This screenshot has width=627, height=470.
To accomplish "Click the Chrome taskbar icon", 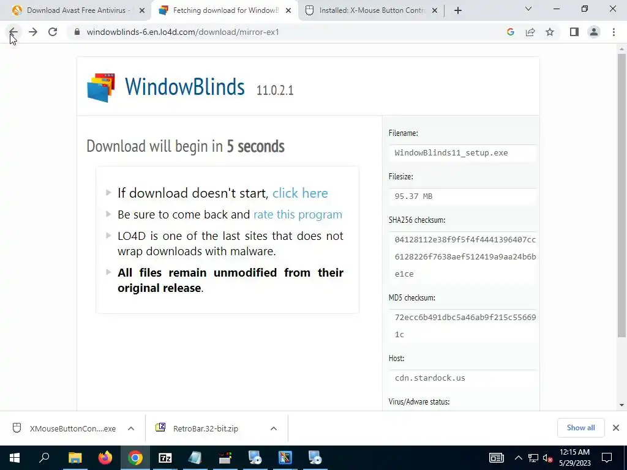I will coord(135,458).
